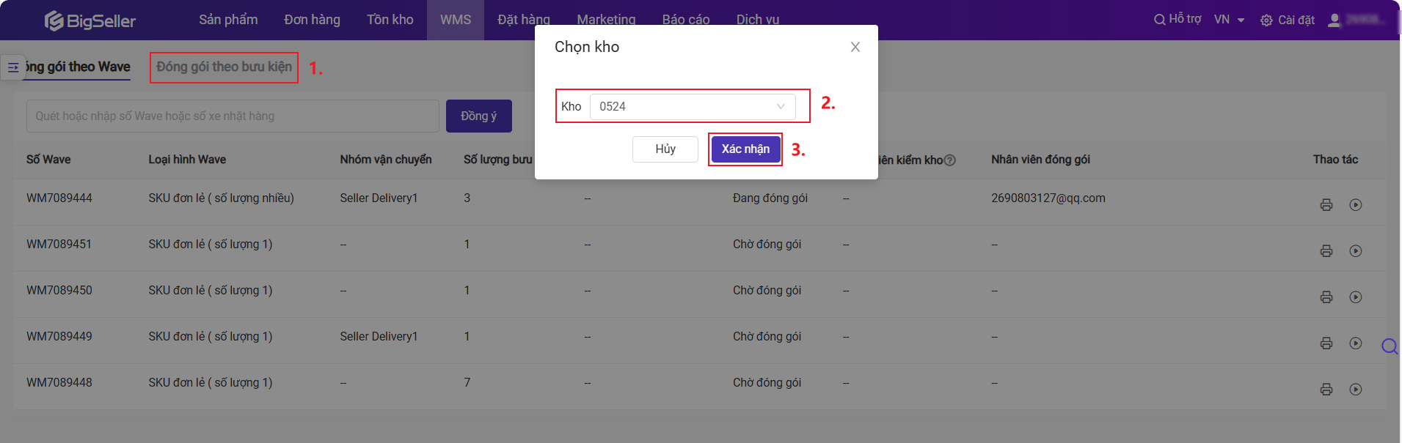Open the WMS menu

coord(456,20)
